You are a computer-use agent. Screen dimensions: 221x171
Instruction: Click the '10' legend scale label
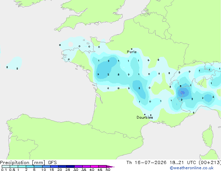pyautogui.click(x=44, y=170)
